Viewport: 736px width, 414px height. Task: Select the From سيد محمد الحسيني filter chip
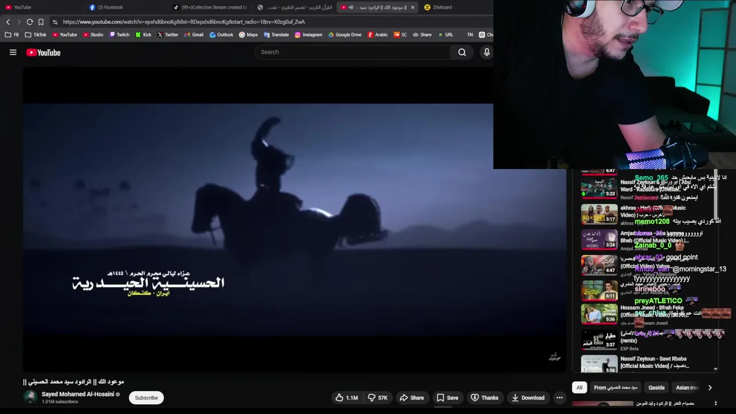tap(615, 388)
